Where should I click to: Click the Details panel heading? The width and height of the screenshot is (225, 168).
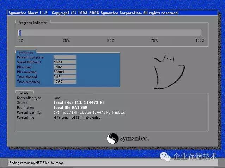pos(24,93)
